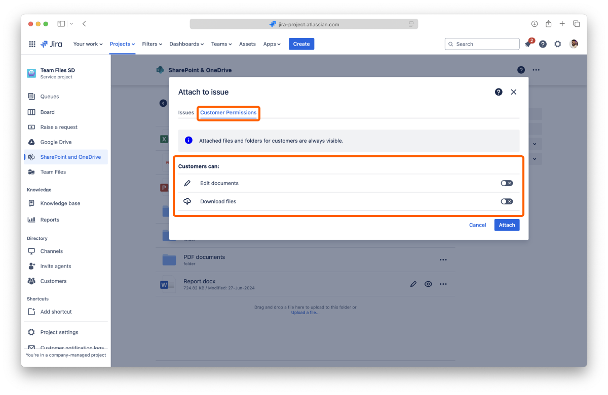The width and height of the screenshot is (608, 395).
Task: Enable Download files toggle
Action: pos(506,201)
